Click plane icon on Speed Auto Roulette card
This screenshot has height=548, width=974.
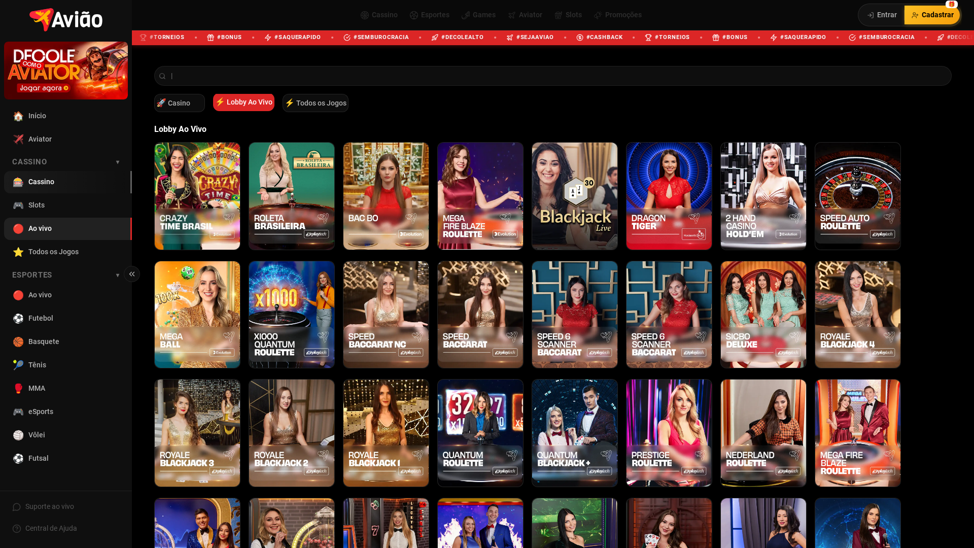[x=889, y=219]
